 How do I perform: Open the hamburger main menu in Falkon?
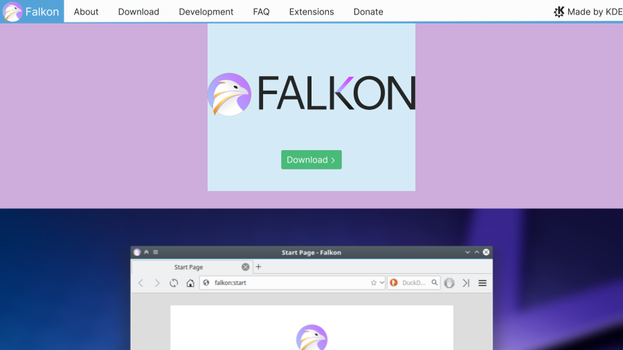pyautogui.click(x=482, y=283)
